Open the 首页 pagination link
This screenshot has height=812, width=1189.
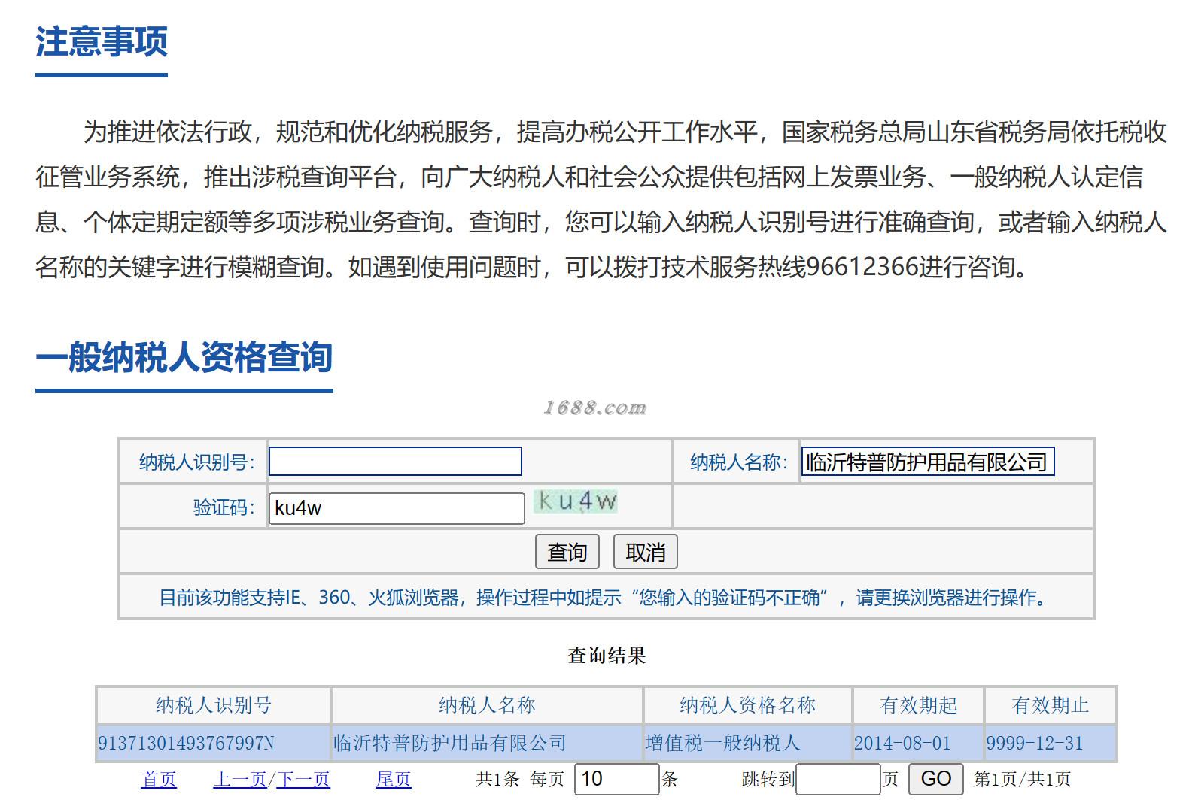[159, 780]
